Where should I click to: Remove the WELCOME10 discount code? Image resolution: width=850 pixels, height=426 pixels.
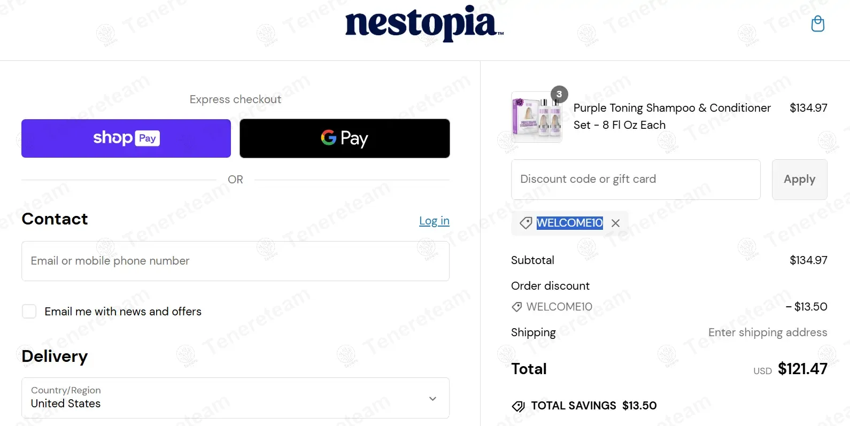pyautogui.click(x=615, y=223)
